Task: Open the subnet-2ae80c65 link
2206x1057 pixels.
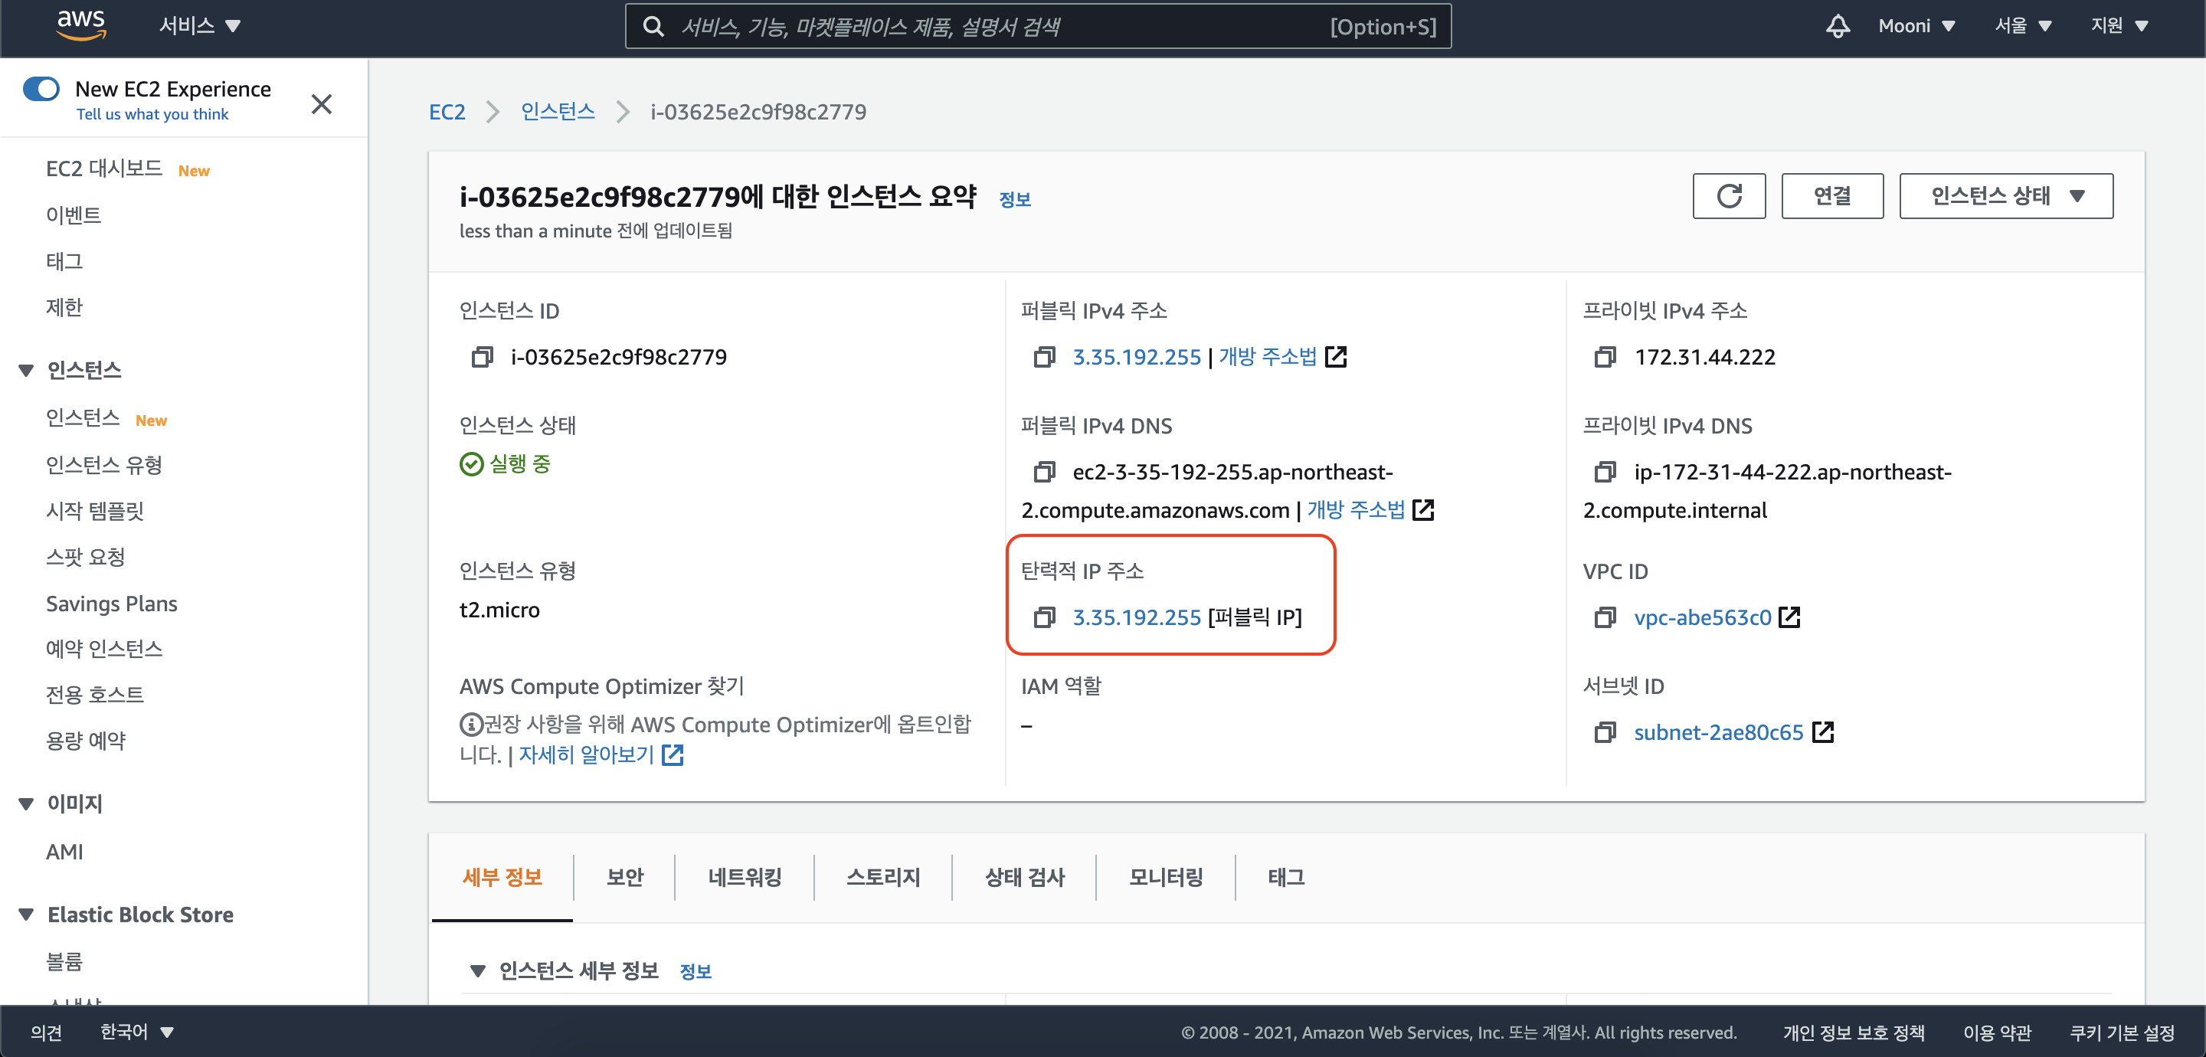Action: tap(1718, 732)
